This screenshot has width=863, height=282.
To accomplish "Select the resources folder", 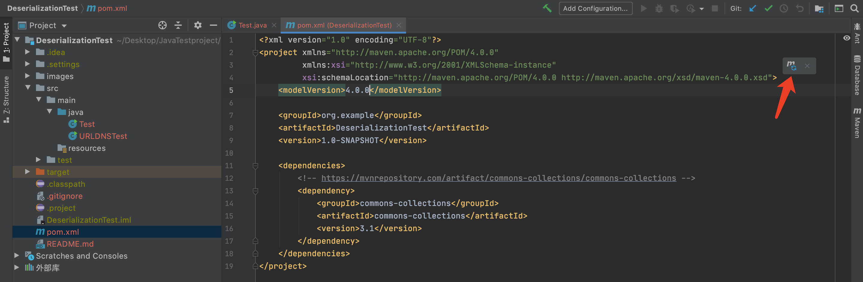I will pos(86,148).
